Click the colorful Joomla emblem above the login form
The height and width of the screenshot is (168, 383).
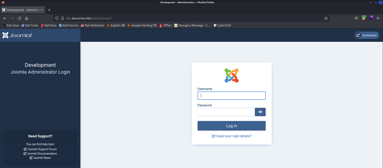pyautogui.click(x=232, y=75)
